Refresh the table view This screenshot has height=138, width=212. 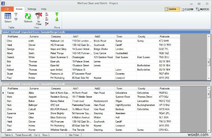[x=28, y=17]
